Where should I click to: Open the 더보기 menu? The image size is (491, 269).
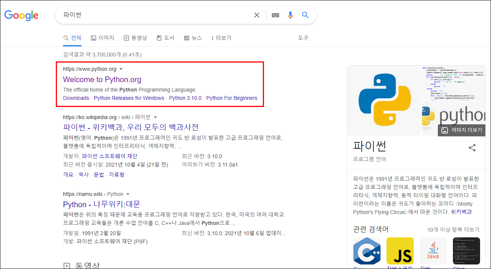click(221, 38)
